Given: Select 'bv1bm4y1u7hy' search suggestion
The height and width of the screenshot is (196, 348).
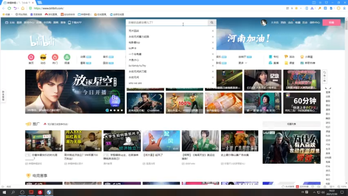Looking at the screenshot, I should pos(137,66).
